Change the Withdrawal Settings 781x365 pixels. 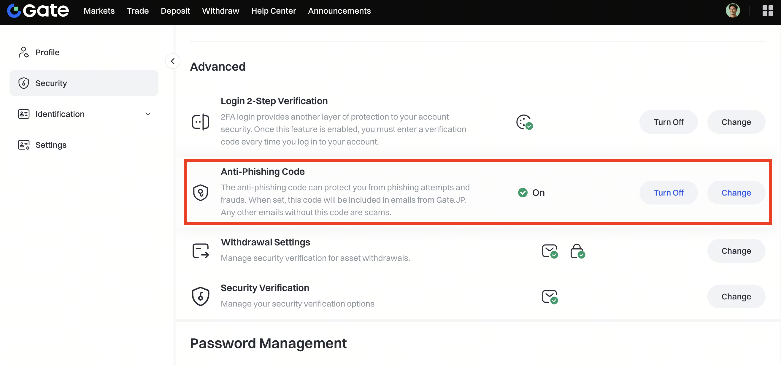736,251
